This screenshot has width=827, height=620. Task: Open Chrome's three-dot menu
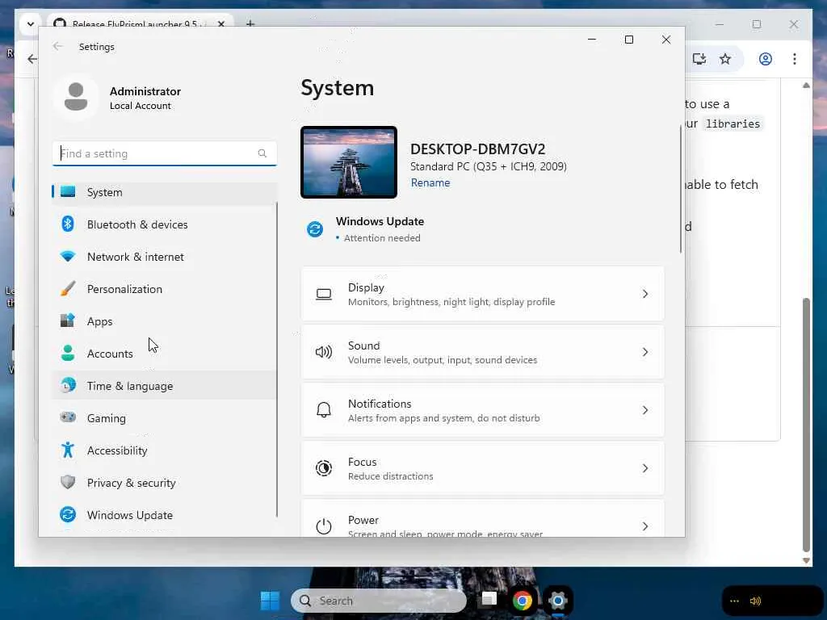795,58
